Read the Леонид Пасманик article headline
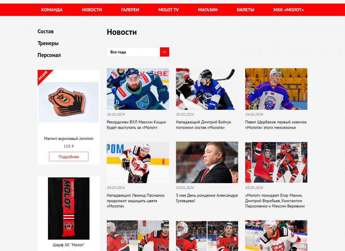This screenshot has height=251, width=345. (x=136, y=201)
